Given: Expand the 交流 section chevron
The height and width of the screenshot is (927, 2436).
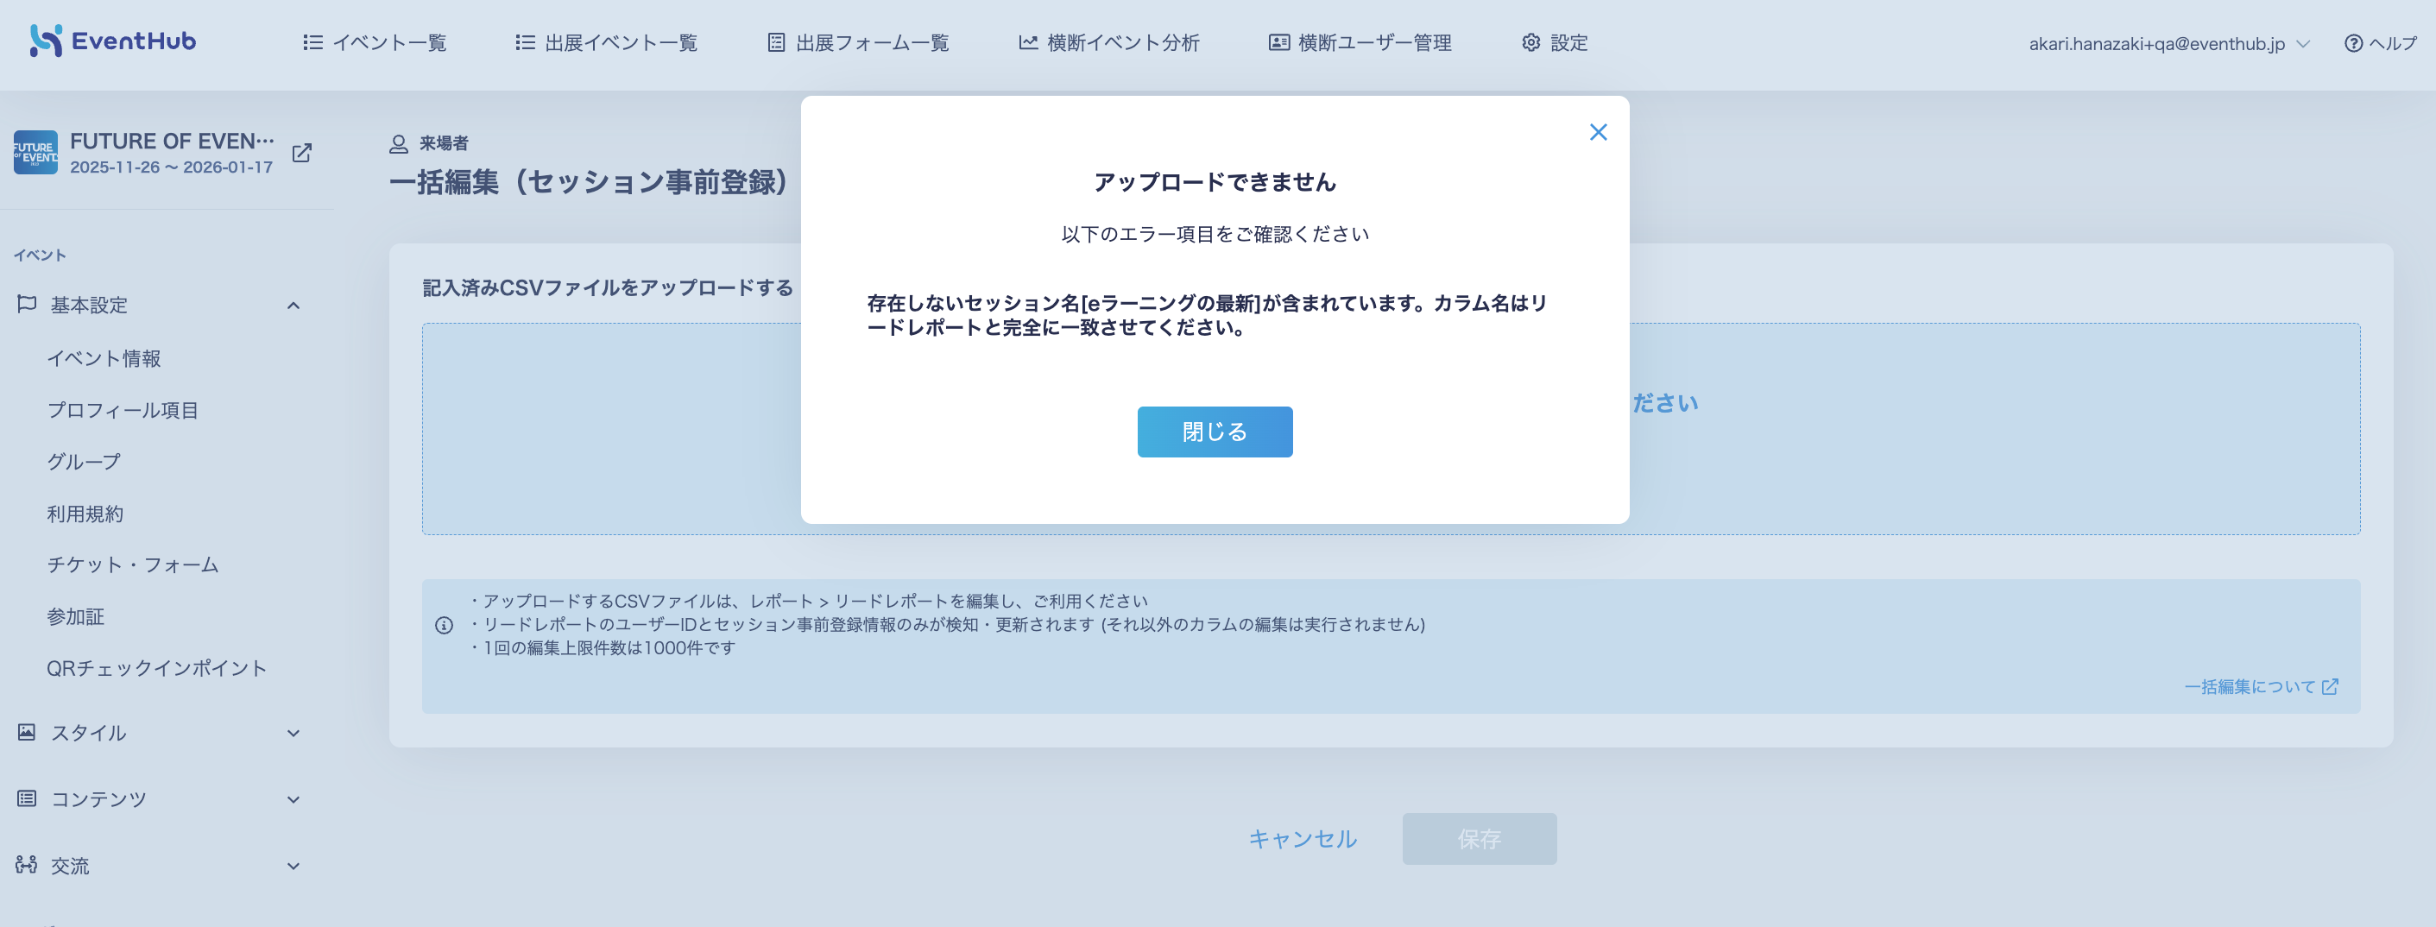Looking at the screenshot, I should click(293, 866).
